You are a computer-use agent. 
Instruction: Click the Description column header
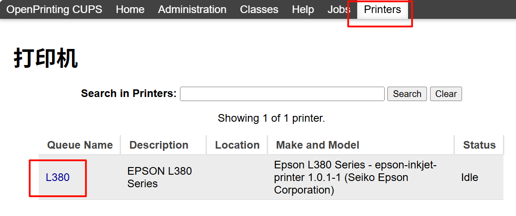coord(159,145)
